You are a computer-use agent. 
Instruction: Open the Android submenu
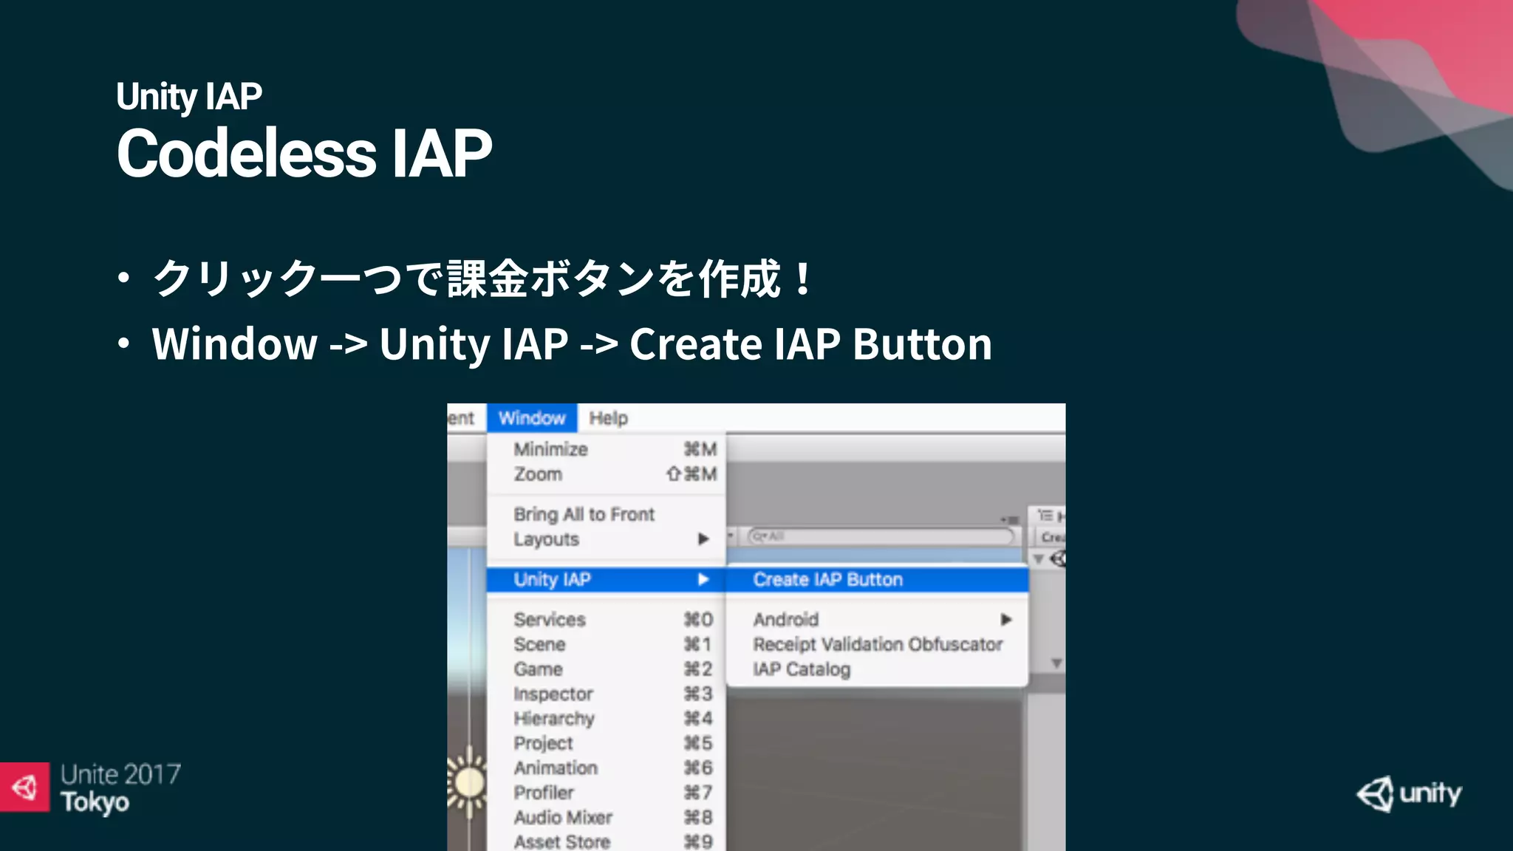coord(878,619)
